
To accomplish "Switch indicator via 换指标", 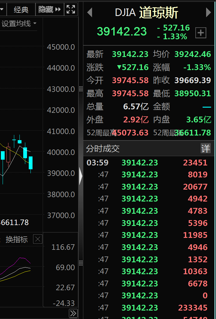I will point(17,239).
